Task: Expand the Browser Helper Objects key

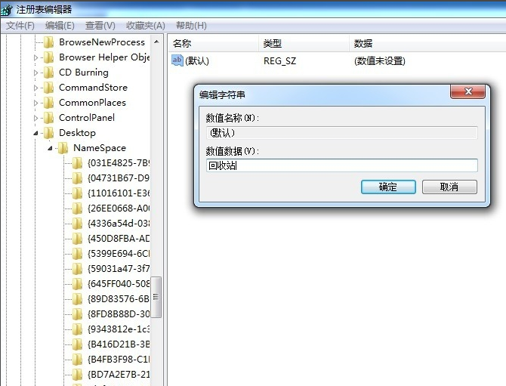Action: [x=35, y=57]
